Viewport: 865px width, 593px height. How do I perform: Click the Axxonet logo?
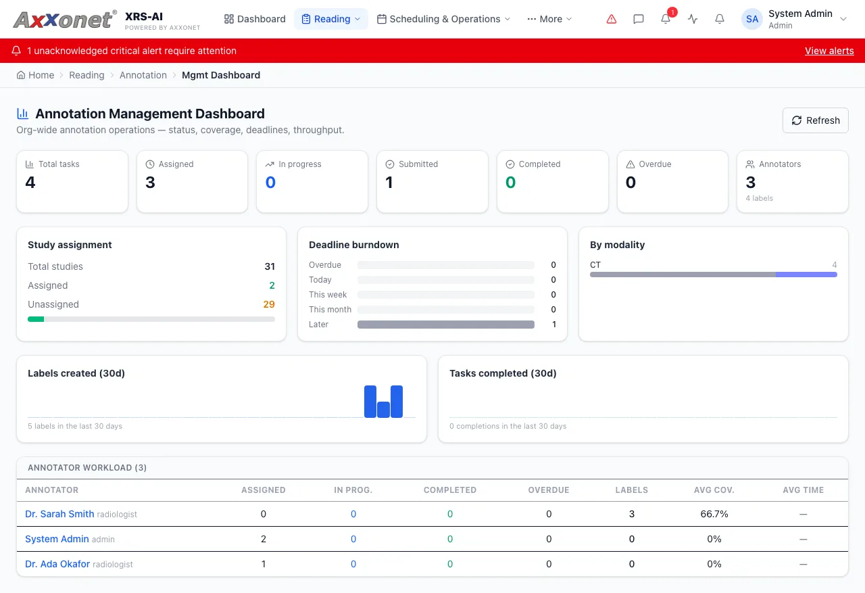(x=65, y=19)
